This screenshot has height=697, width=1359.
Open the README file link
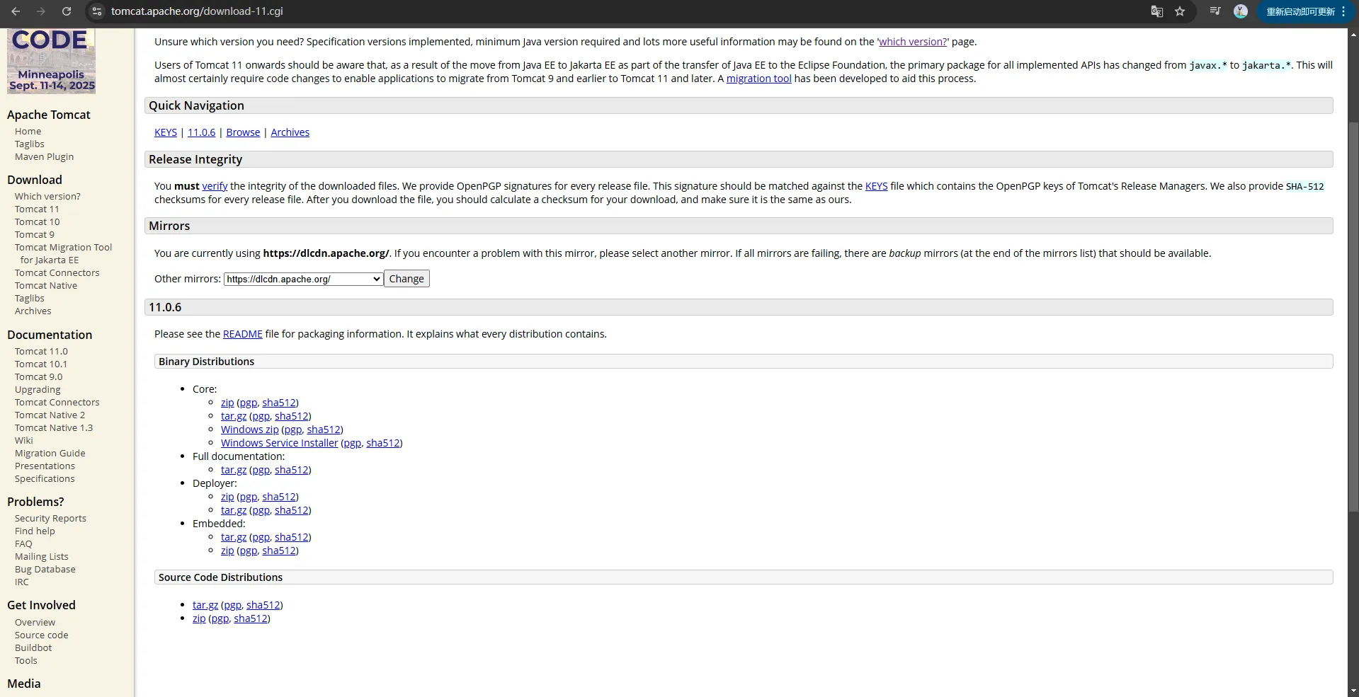[242, 334]
